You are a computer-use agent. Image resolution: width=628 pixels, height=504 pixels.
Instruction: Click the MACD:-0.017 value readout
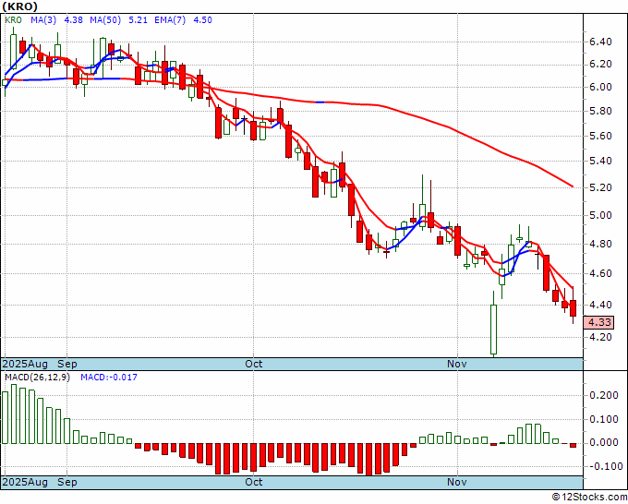[x=109, y=378]
